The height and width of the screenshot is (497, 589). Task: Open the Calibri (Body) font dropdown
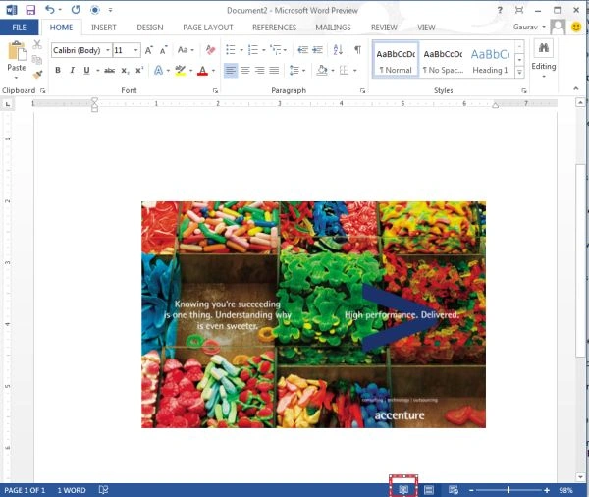point(107,50)
